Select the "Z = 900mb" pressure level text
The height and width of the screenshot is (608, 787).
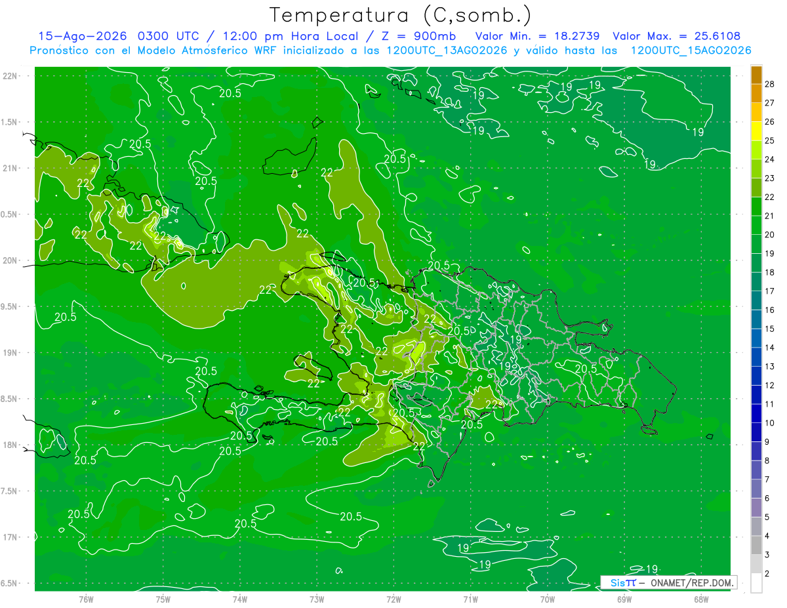point(418,36)
